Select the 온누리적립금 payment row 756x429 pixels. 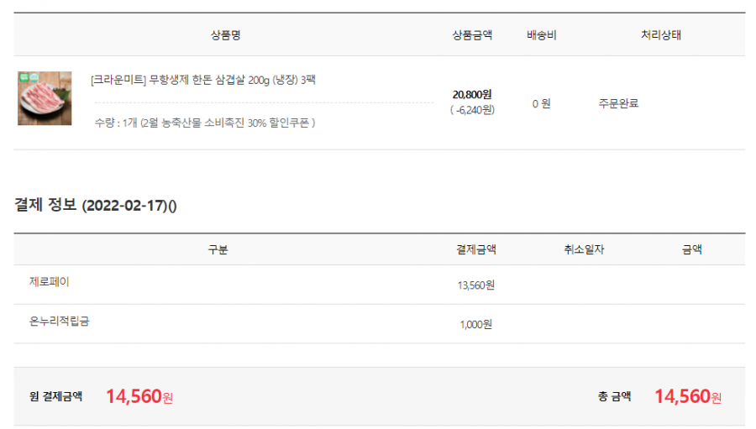click(x=380, y=324)
